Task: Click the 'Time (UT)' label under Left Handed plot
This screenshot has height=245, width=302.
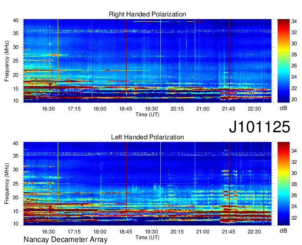Action: (147, 237)
